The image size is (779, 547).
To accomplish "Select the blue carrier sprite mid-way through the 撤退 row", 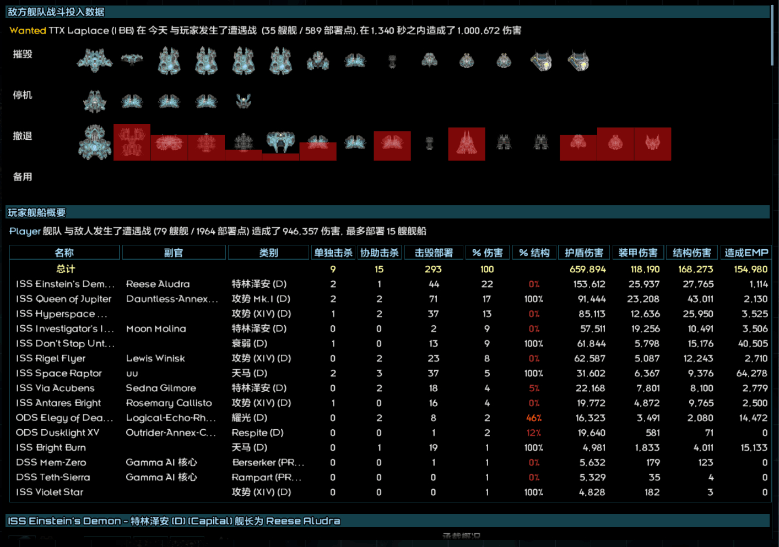I will coord(280,140).
